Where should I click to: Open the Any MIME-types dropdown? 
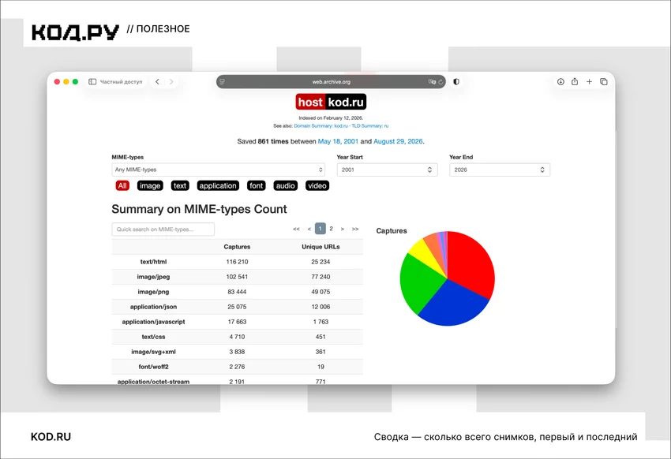(x=218, y=170)
